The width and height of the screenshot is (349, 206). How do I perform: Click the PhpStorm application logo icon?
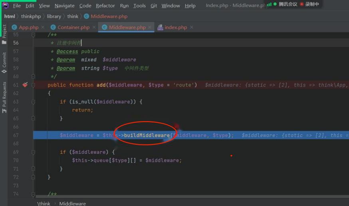[5, 6]
